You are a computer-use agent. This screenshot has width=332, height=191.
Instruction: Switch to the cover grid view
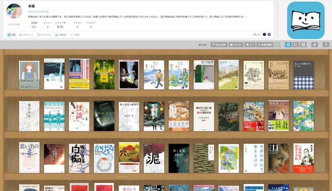(288, 45)
